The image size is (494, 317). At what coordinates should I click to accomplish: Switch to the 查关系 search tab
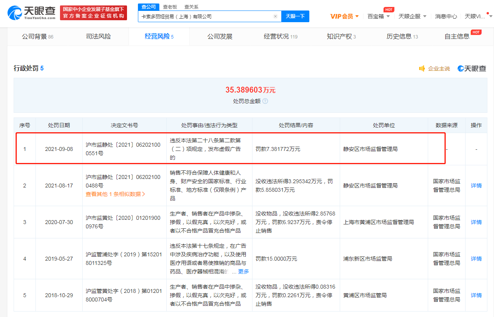click(x=191, y=7)
